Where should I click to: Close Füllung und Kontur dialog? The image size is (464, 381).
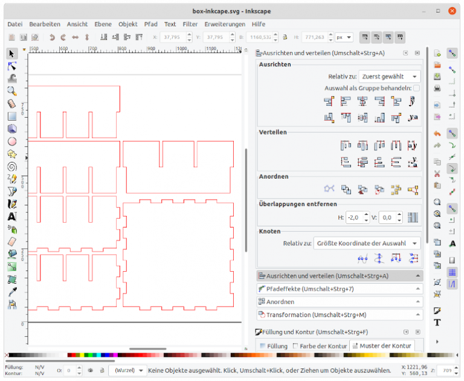pos(418,332)
